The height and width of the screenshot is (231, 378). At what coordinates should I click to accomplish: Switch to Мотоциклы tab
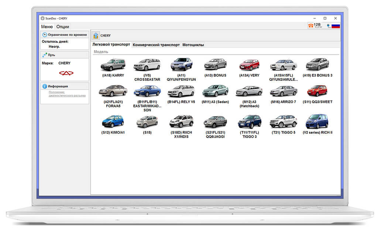click(x=193, y=45)
